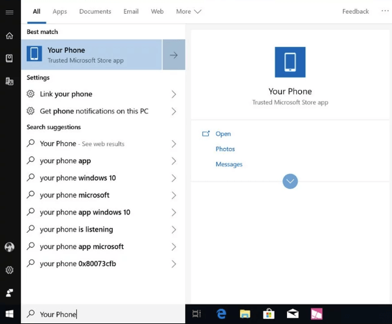This screenshot has width=392, height=324.
Task: Go to the Home icon in sidebar
Action: click(10, 36)
